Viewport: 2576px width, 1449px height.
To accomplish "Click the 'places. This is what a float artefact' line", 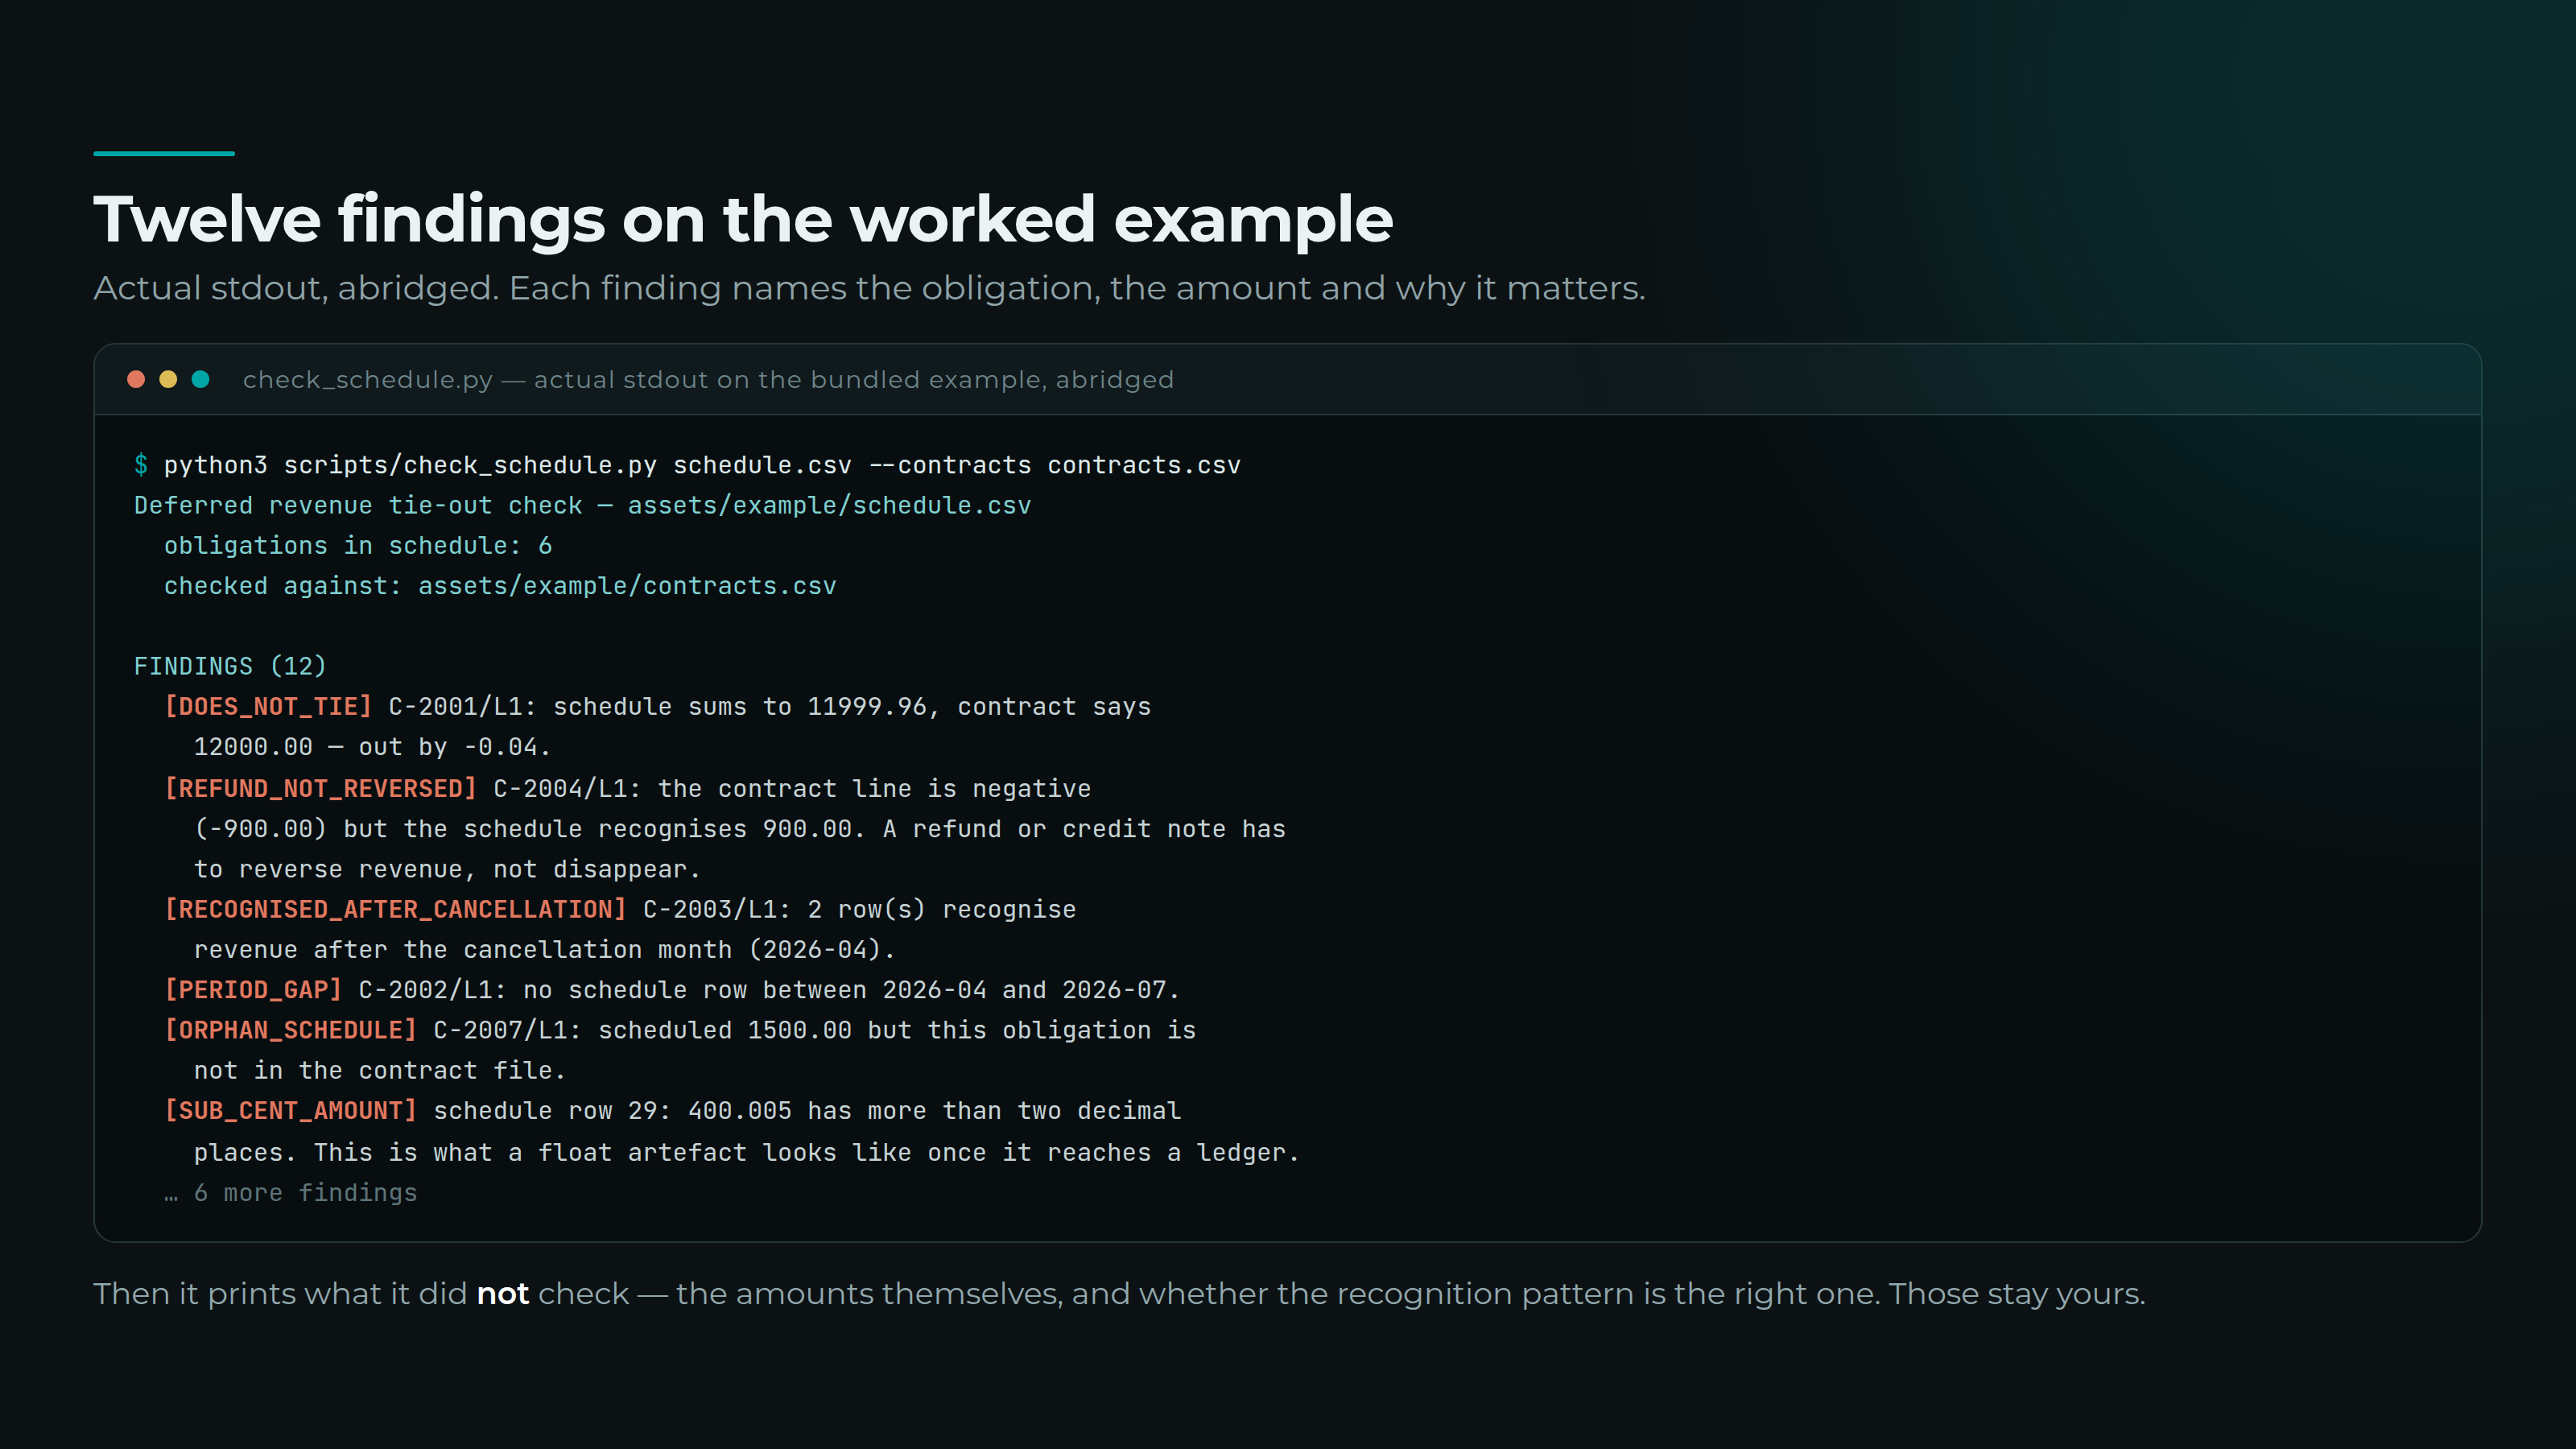I will pos(746,1152).
